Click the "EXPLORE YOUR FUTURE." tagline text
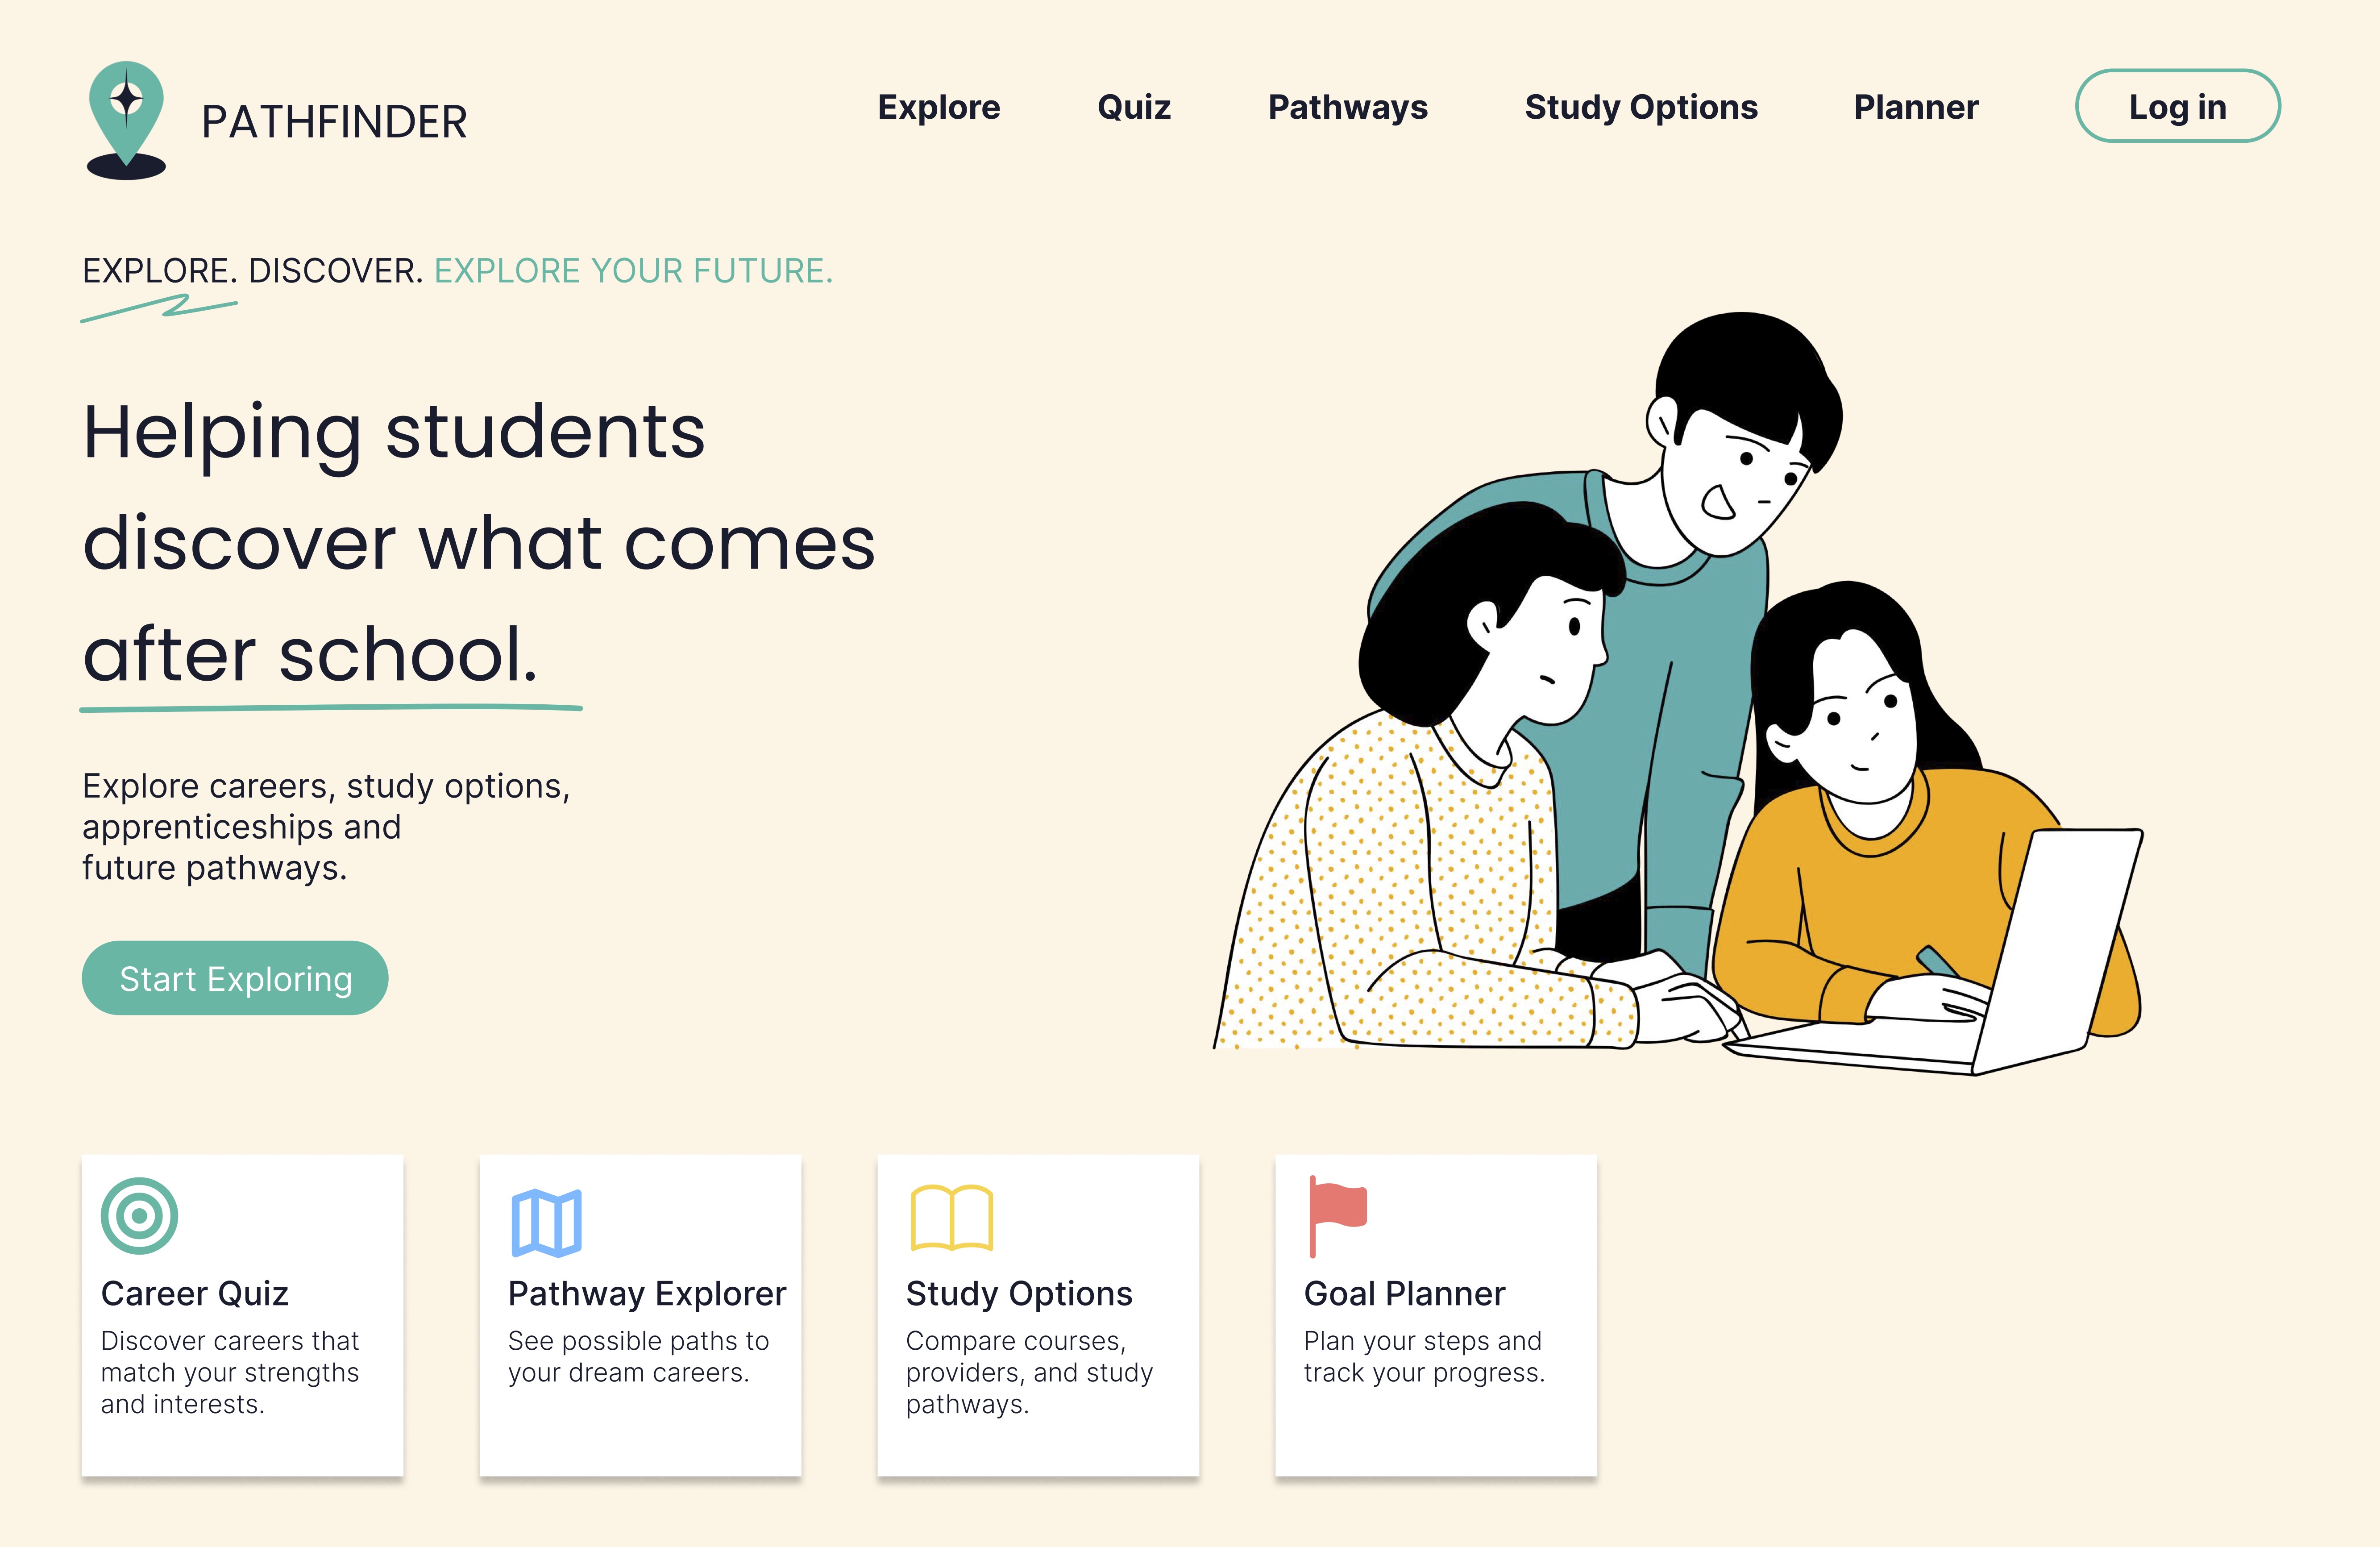 tap(633, 271)
